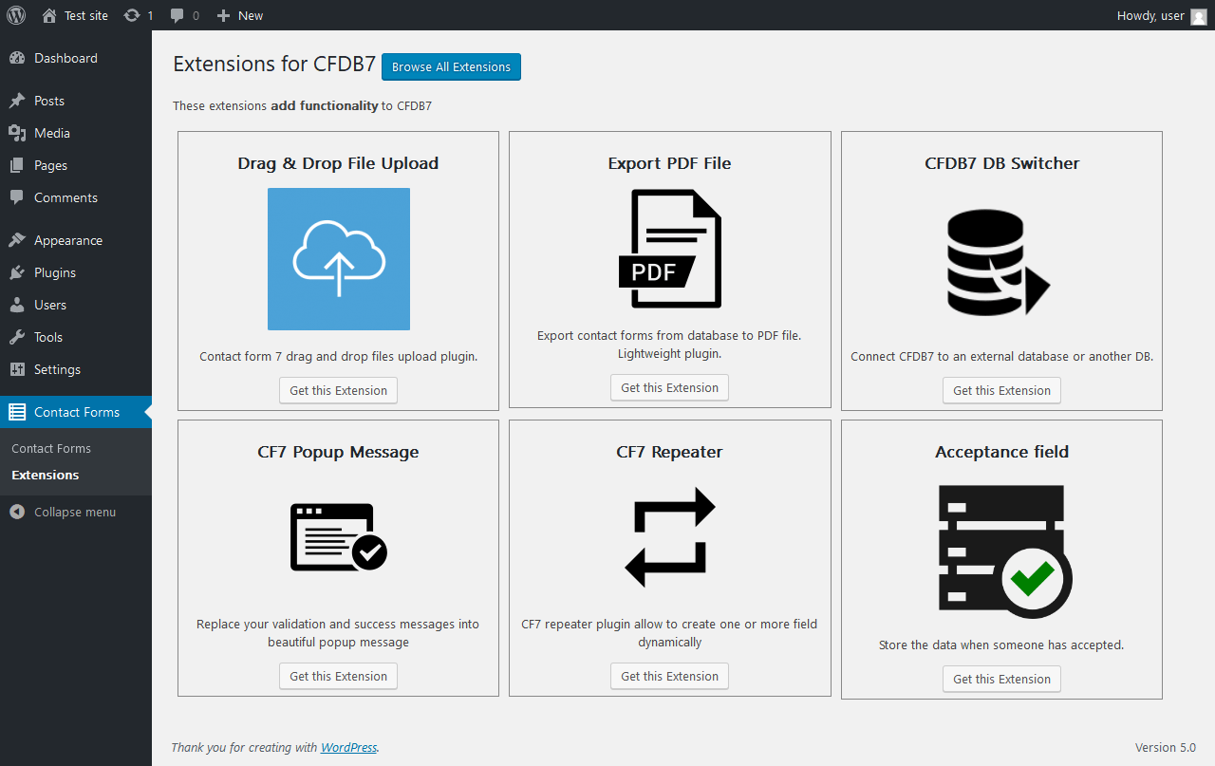
Task: Open the New content menu
Action: click(x=240, y=15)
